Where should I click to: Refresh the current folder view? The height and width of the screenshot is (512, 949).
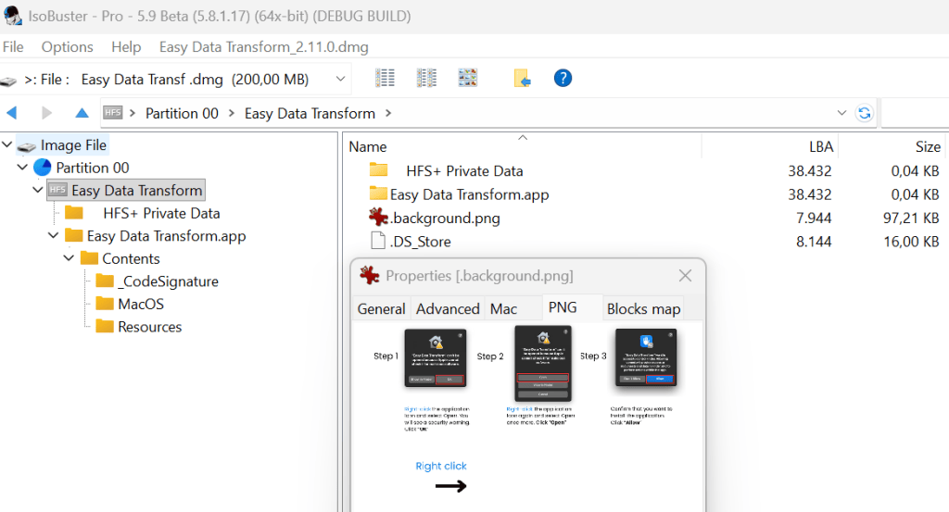pyautogui.click(x=865, y=113)
